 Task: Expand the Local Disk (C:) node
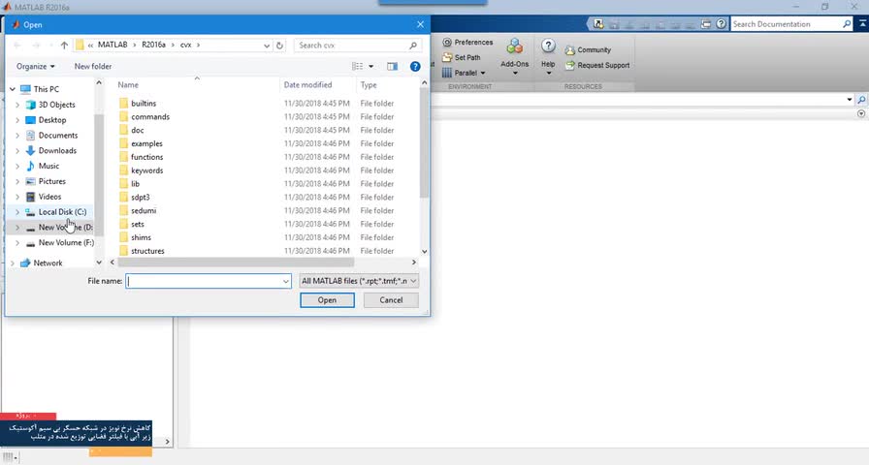[x=17, y=212]
